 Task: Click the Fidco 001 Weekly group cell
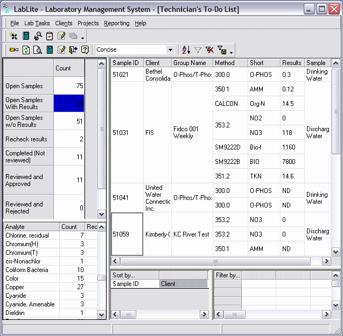[192, 132]
